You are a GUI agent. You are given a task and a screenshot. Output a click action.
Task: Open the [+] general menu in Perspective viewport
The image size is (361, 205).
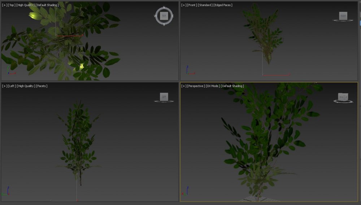click(184, 86)
